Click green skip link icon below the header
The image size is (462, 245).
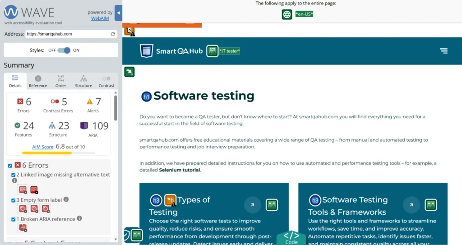click(x=129, y=72)
